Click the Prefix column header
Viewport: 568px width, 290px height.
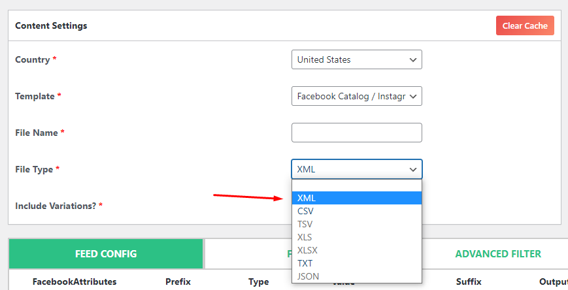click(177, 282)
